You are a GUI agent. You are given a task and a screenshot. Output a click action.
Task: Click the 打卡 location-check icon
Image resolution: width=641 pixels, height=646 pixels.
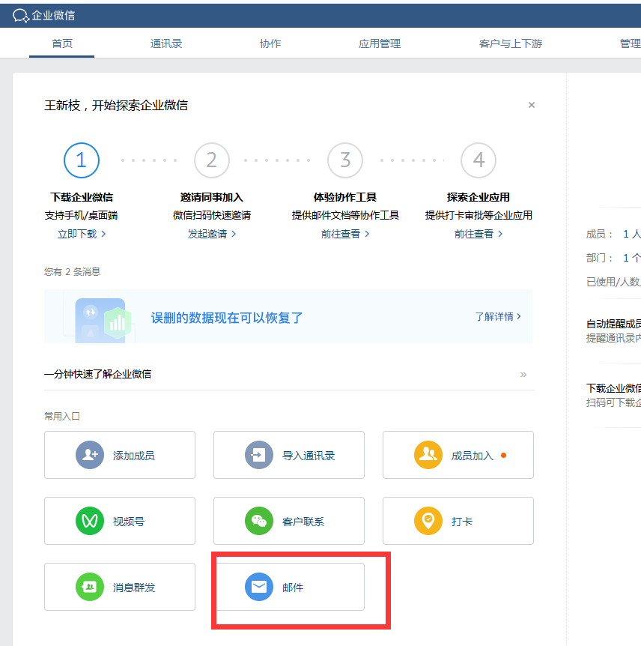tap(428, 521)
